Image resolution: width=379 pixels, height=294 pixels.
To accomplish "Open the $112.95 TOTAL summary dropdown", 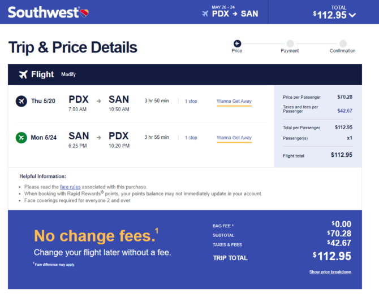I will click(334, 12).
